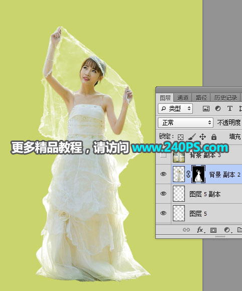Toggle lock transparent pixels icon
242x291 pixels.
coord(180,137)
